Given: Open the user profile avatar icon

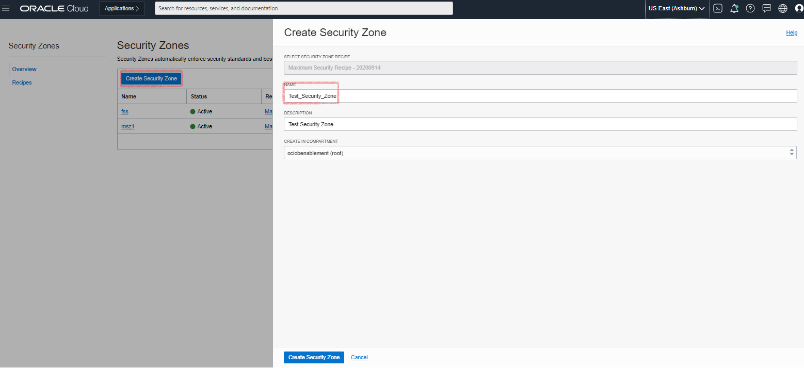Looking at the screenshot, I should click(x=799, y=8).
